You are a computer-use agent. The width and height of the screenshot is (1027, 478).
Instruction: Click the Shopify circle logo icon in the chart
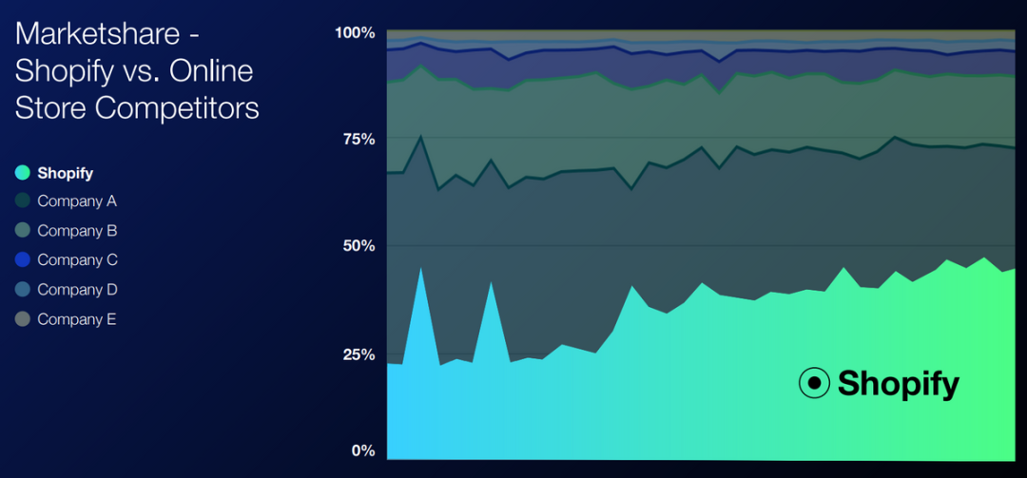coord(814,384)
